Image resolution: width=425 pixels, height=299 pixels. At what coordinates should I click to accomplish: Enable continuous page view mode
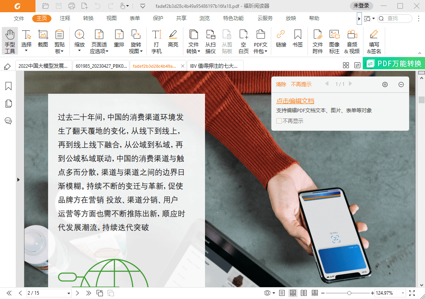[x=293, y=293]
